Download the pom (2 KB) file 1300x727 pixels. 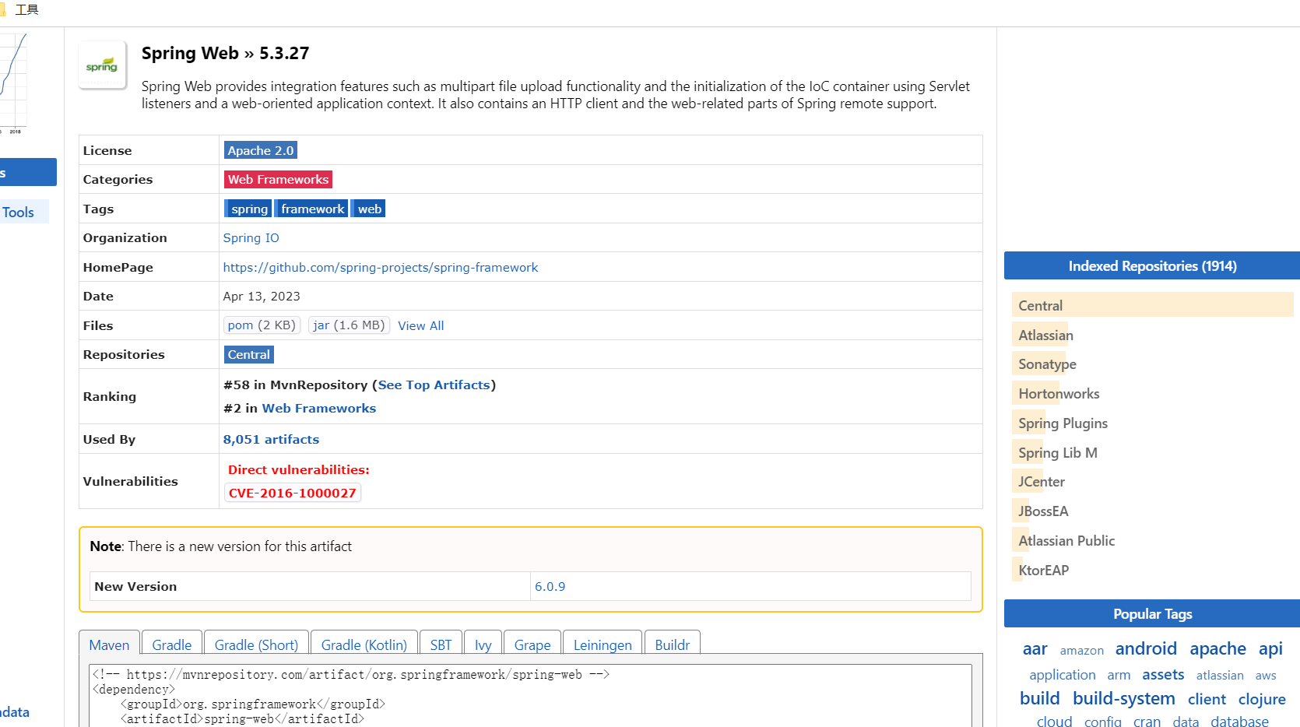tap(262, 325)
